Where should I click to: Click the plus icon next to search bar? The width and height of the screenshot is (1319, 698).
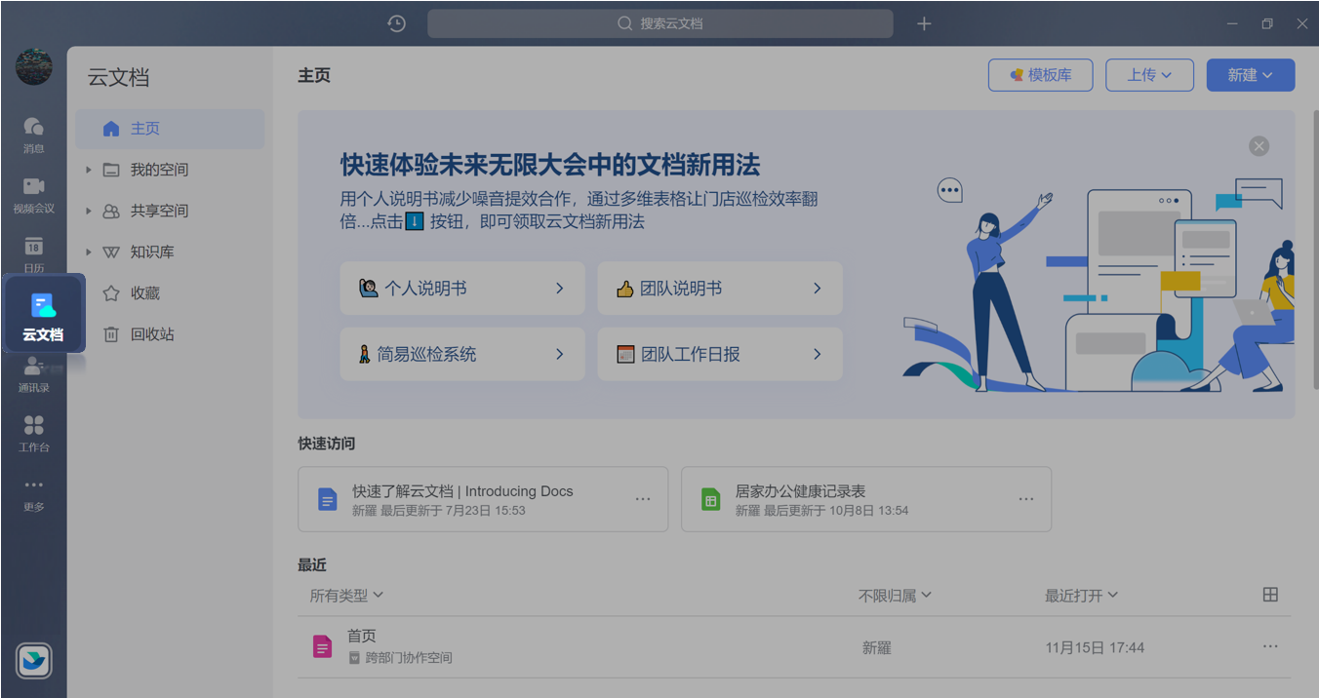click(924, 23)
